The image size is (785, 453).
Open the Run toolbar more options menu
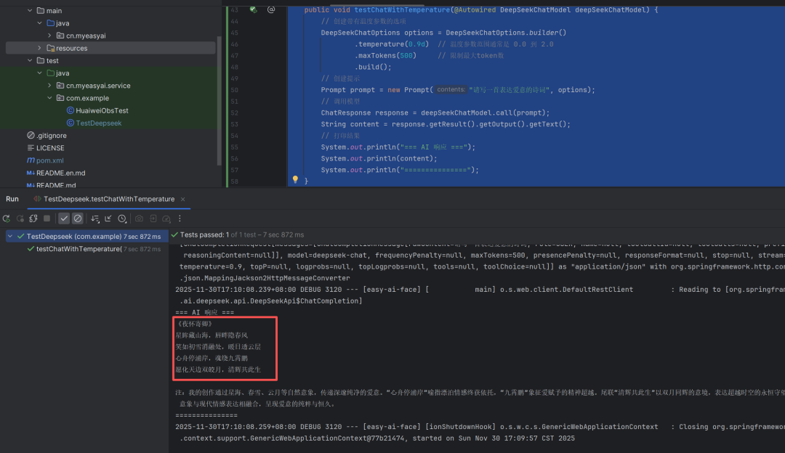[180, 219]
